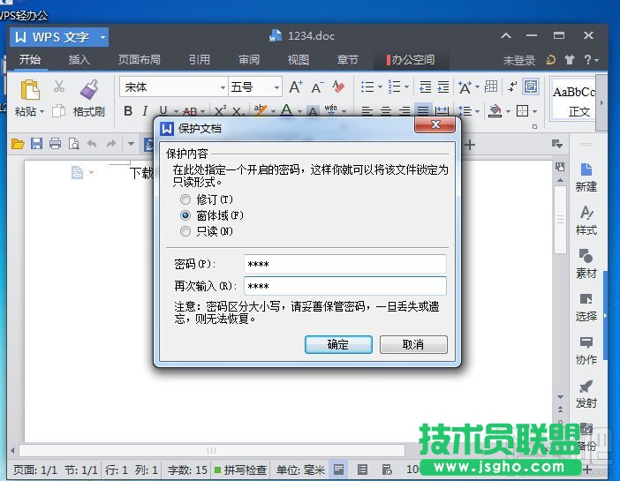Click the increase indent icon
Viewport: 620px width, 481px height.
pos(443,86)
